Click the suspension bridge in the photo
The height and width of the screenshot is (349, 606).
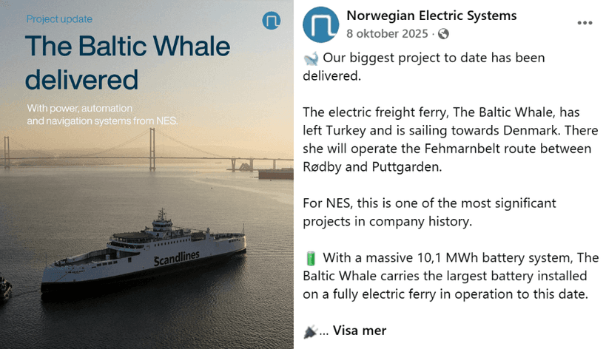[152, 144]
